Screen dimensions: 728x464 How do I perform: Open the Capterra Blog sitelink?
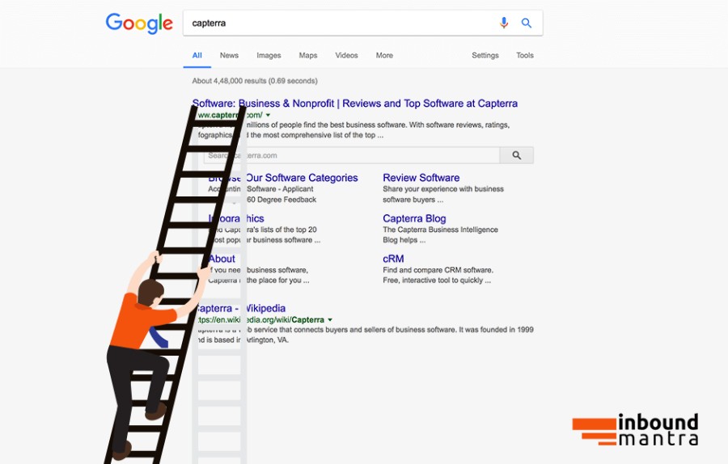click(x=414, y=218)
